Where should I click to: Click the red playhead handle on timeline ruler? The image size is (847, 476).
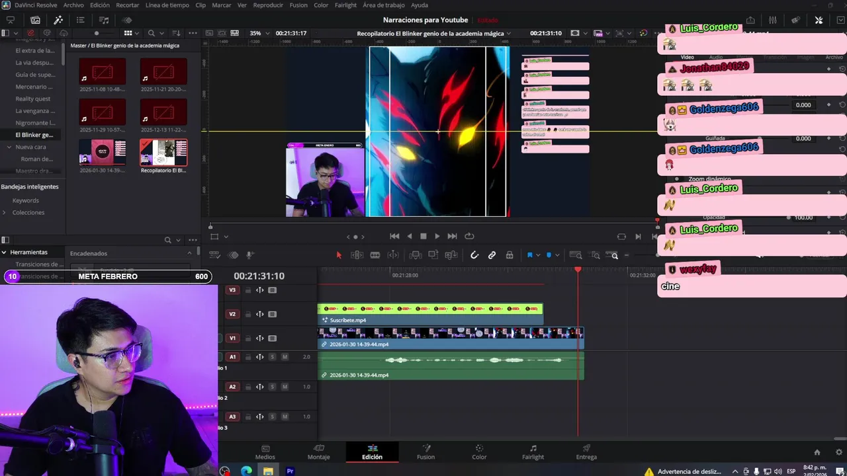pos(578,270)
